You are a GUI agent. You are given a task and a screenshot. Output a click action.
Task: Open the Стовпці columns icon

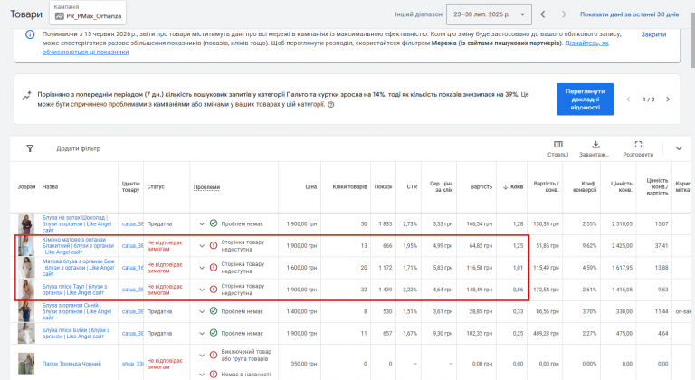(x=558, y=144)
